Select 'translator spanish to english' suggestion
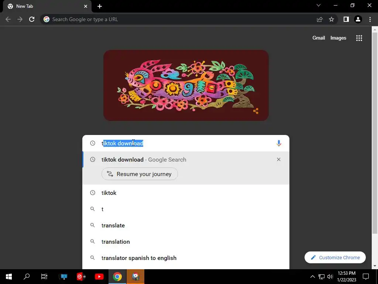This screenshot has width=378, height=284. (x=186, y=258)
